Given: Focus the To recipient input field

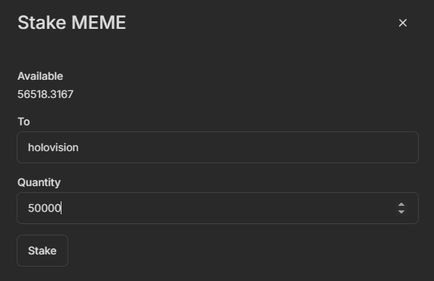Looking at the screenshot, I should pos(218,147).
